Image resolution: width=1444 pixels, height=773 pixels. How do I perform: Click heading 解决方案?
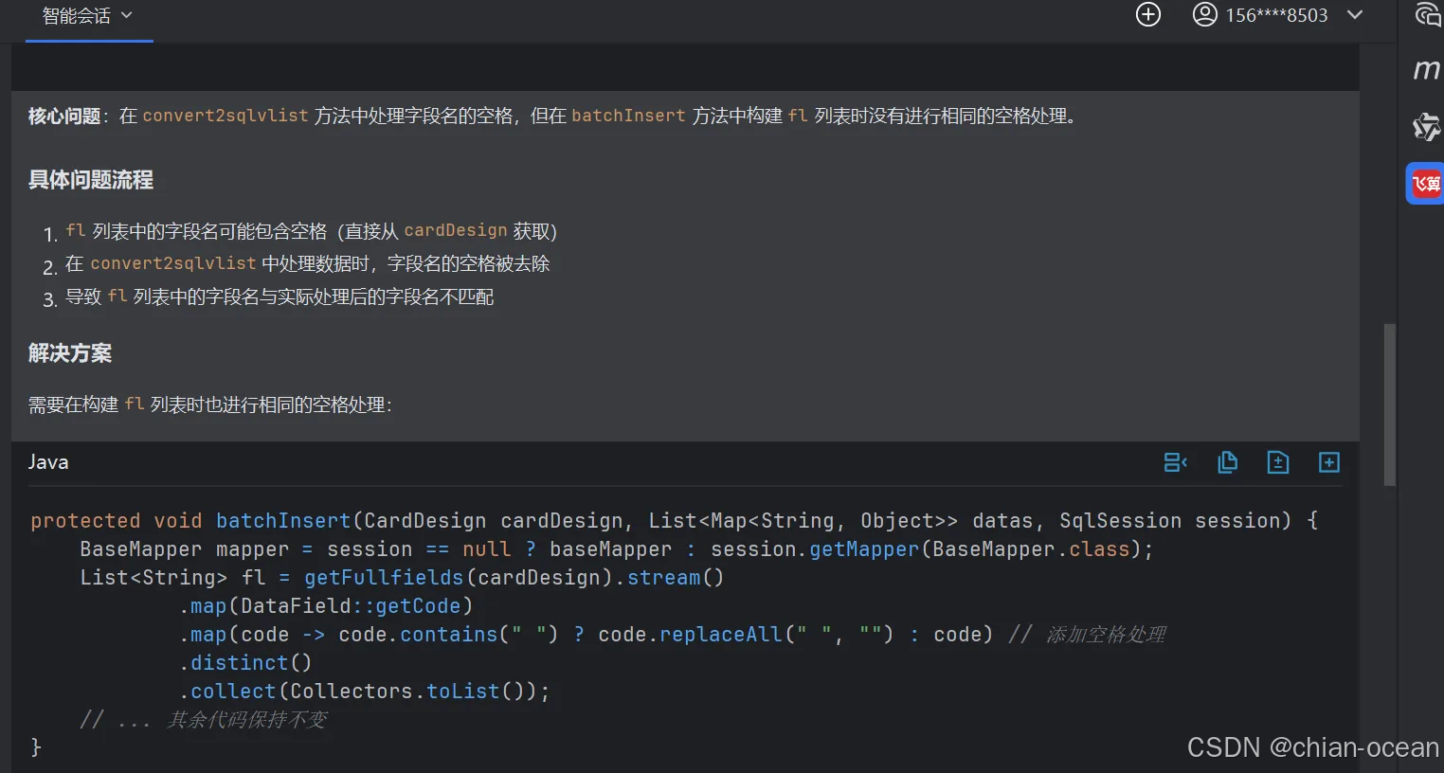click(70, 353)
